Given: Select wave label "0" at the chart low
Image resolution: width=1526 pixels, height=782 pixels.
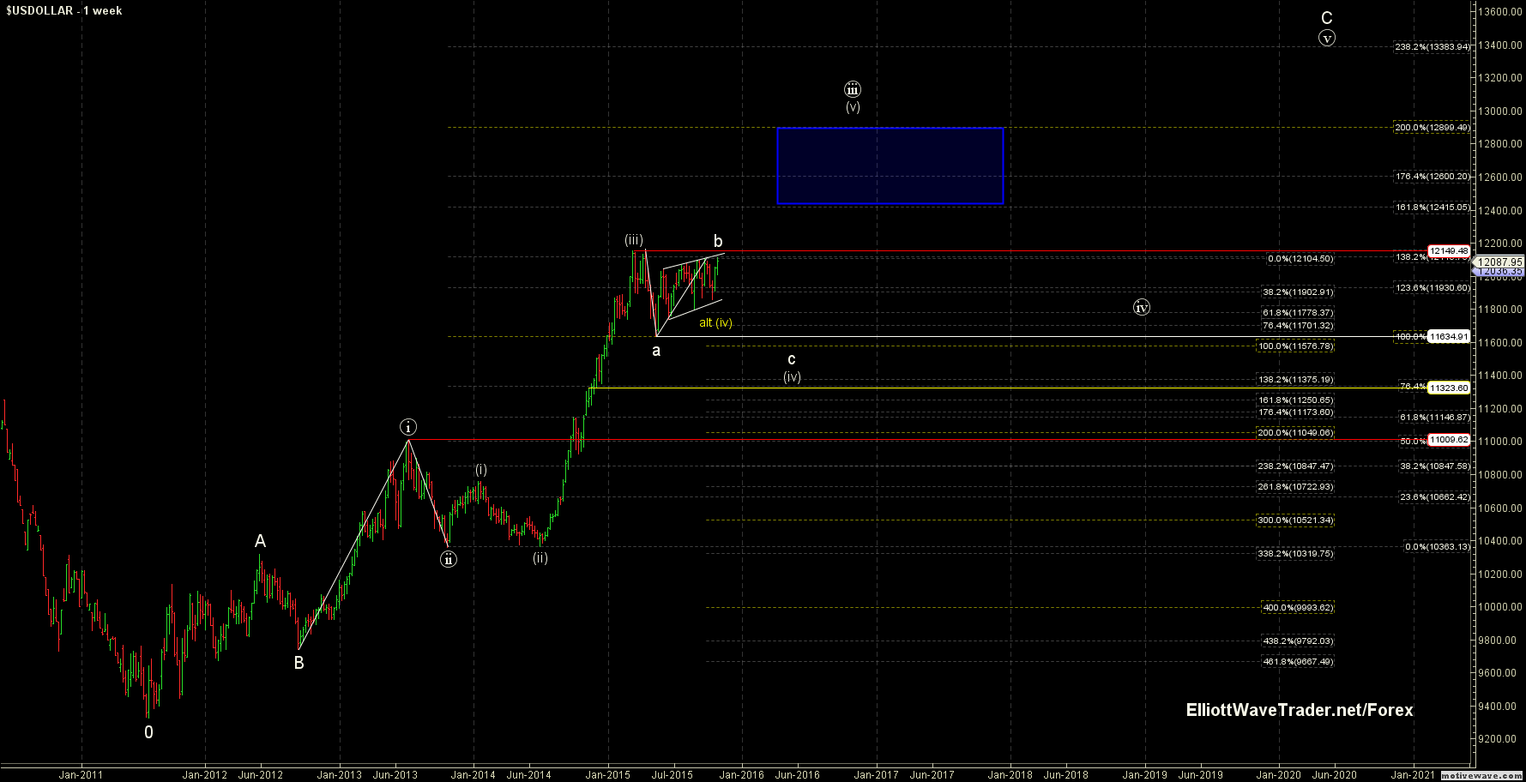Looking at the screenshot, I should (149, 733).
